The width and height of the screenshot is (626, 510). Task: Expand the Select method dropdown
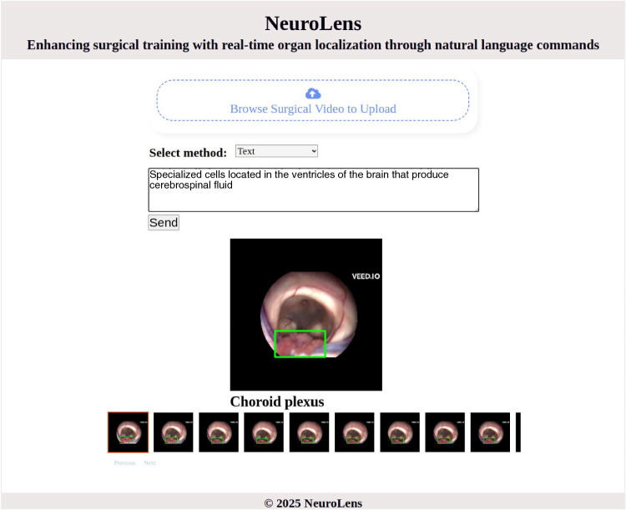click(276, 151)
